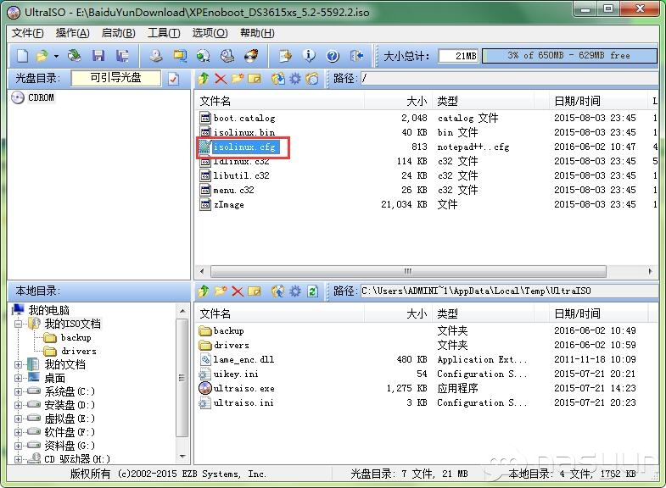Sort ISO pane by 日期/时间 column header

[x=598, y=101]
